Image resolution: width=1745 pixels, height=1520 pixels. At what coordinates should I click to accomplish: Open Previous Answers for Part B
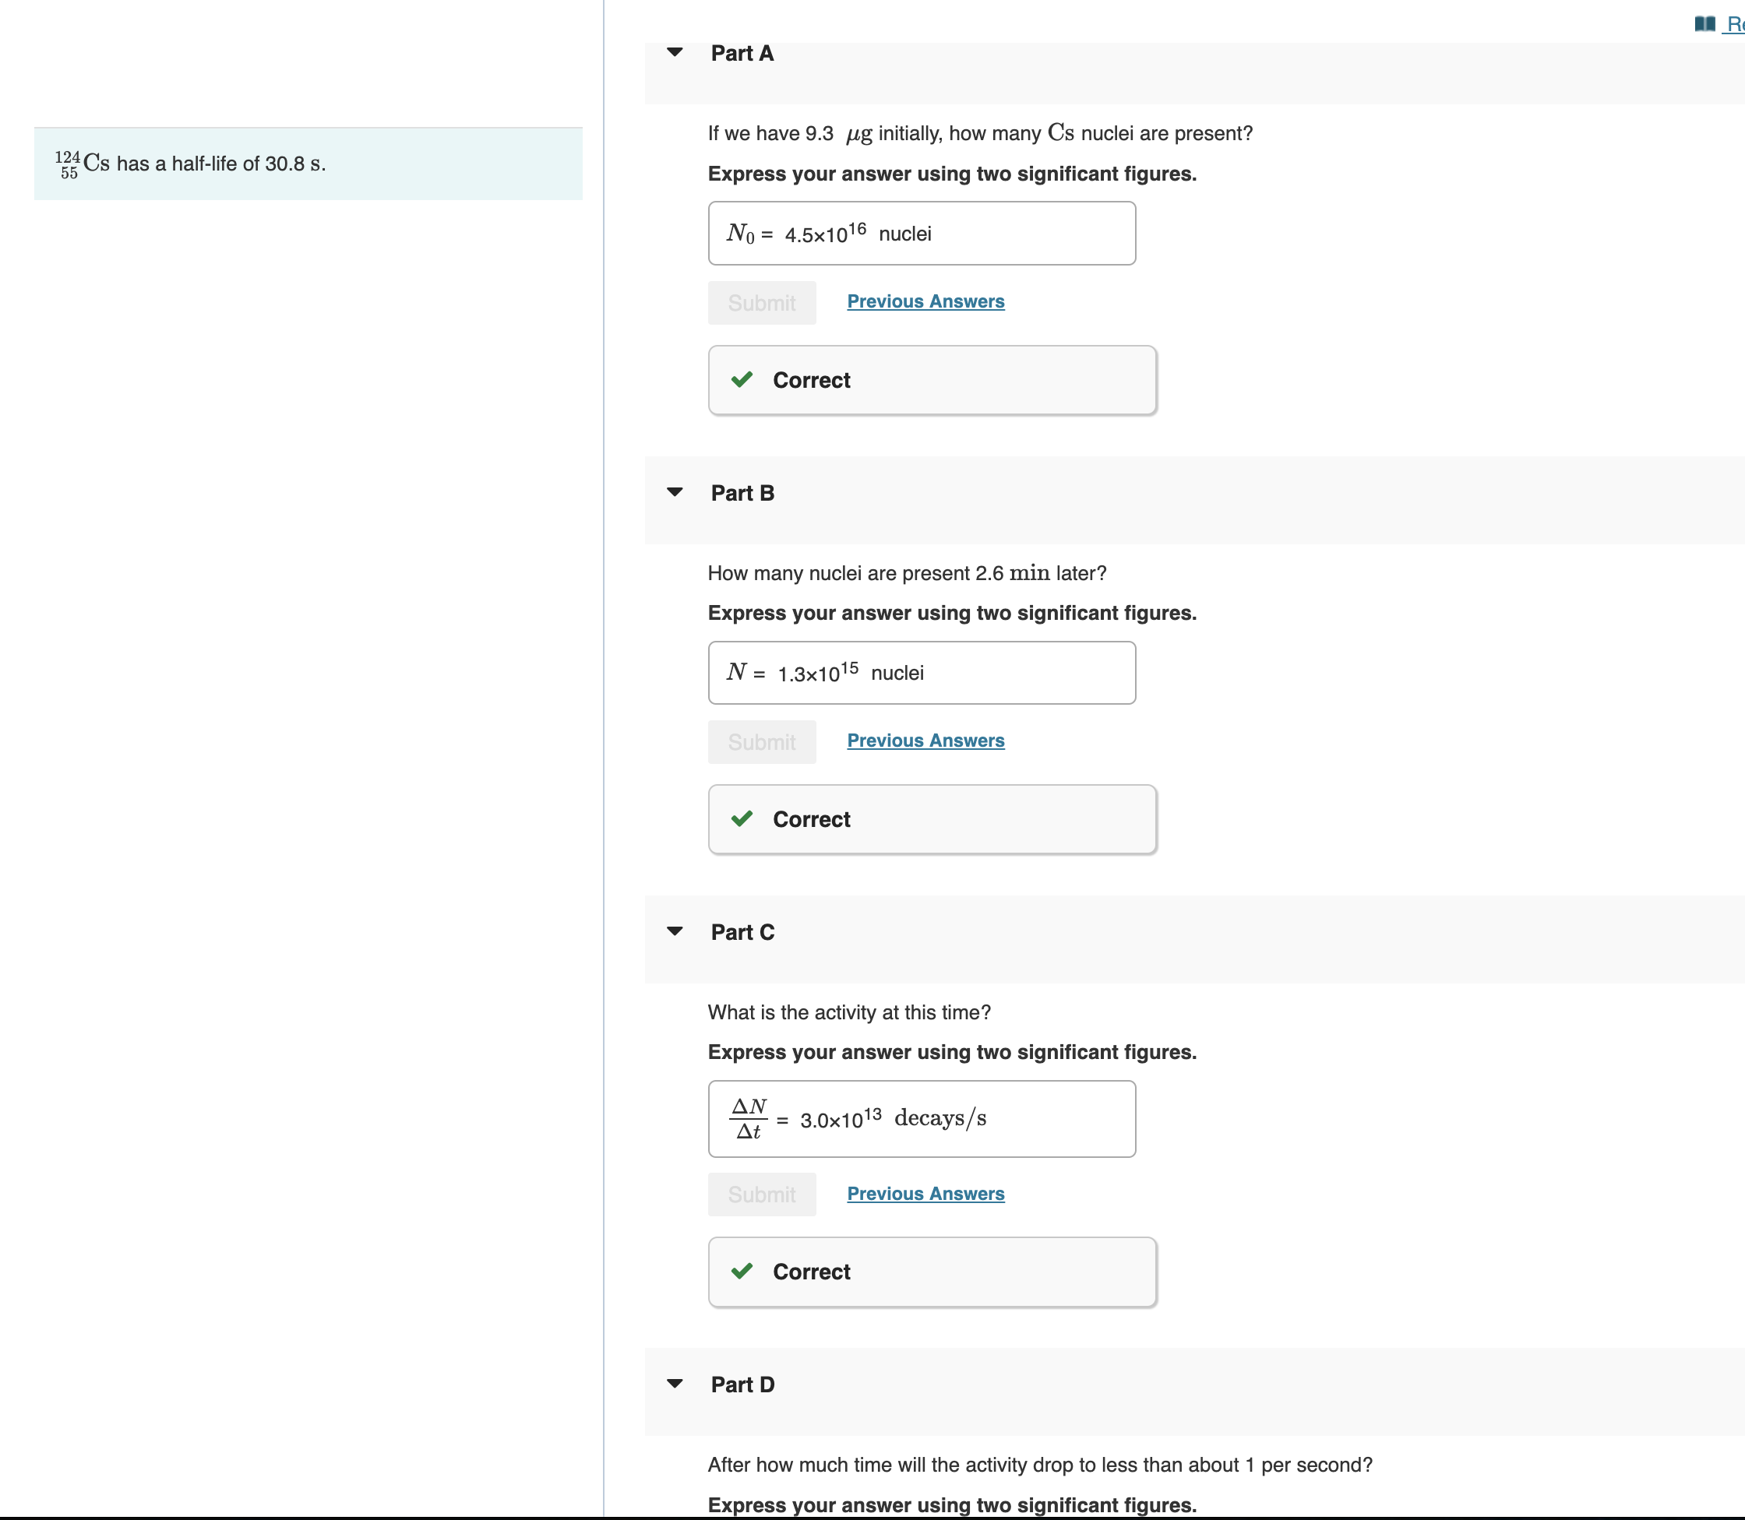[925, 741]
